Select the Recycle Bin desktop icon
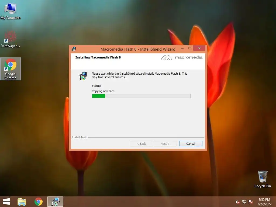Viewport: 276px width, 207px height. click(x=263, y=179)
